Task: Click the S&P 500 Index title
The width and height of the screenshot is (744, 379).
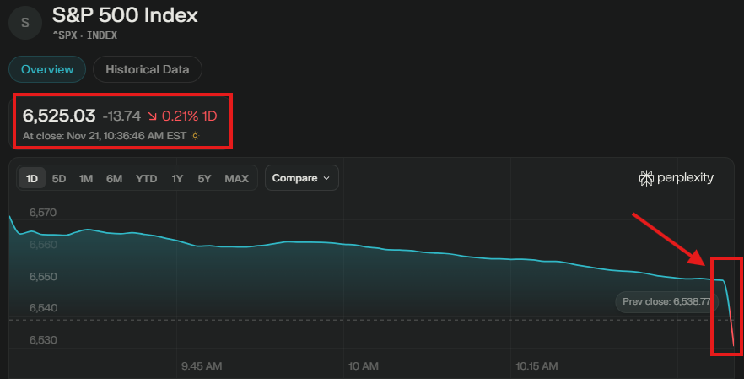Action: tap(125, 15)
